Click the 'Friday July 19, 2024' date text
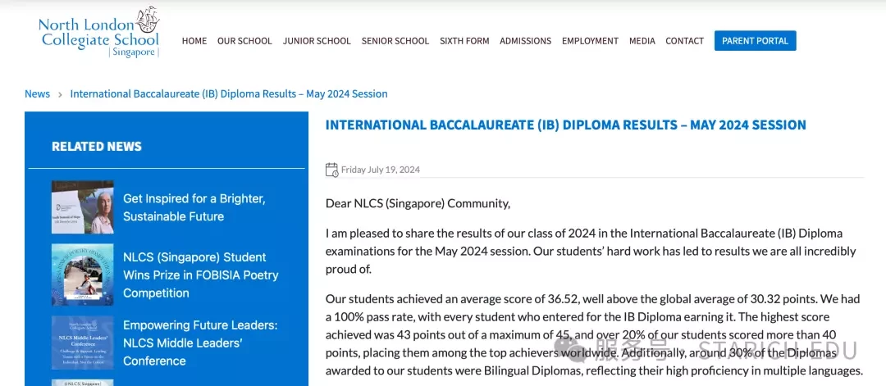 click(x=381, y=170)
